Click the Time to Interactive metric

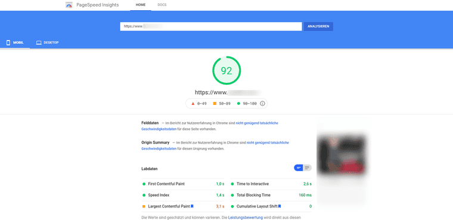pyautogui.click(x=271, y=184)
